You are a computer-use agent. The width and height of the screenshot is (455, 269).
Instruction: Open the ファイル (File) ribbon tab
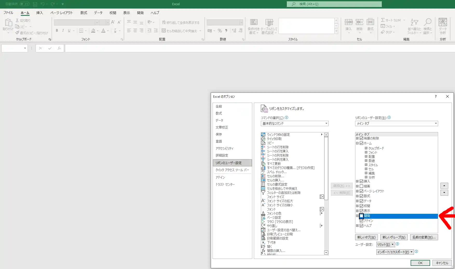(8, 13)
